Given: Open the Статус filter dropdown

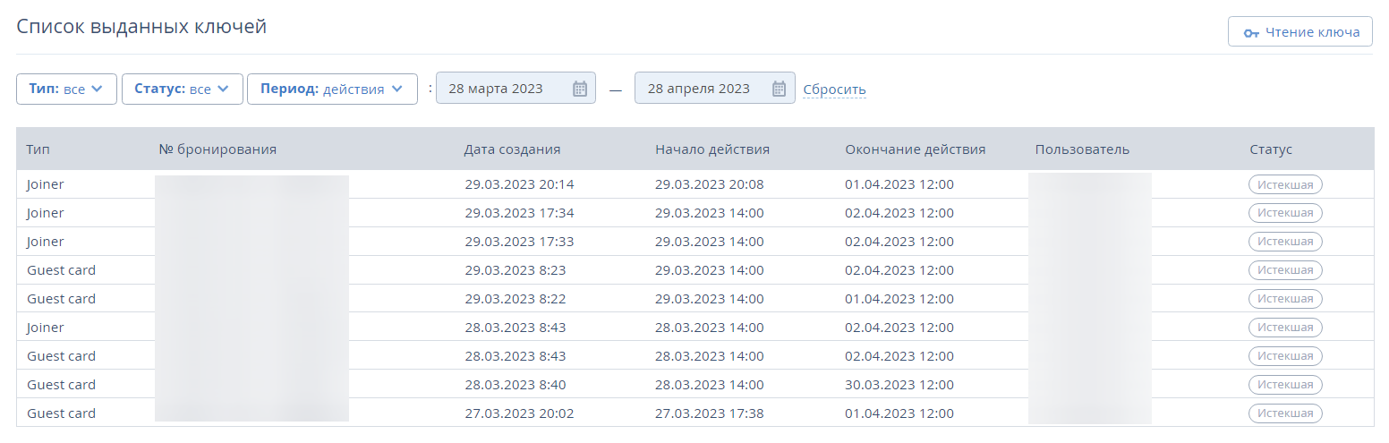Looking at the screenshot, I should pyautogui.click(x=182, y=89).
